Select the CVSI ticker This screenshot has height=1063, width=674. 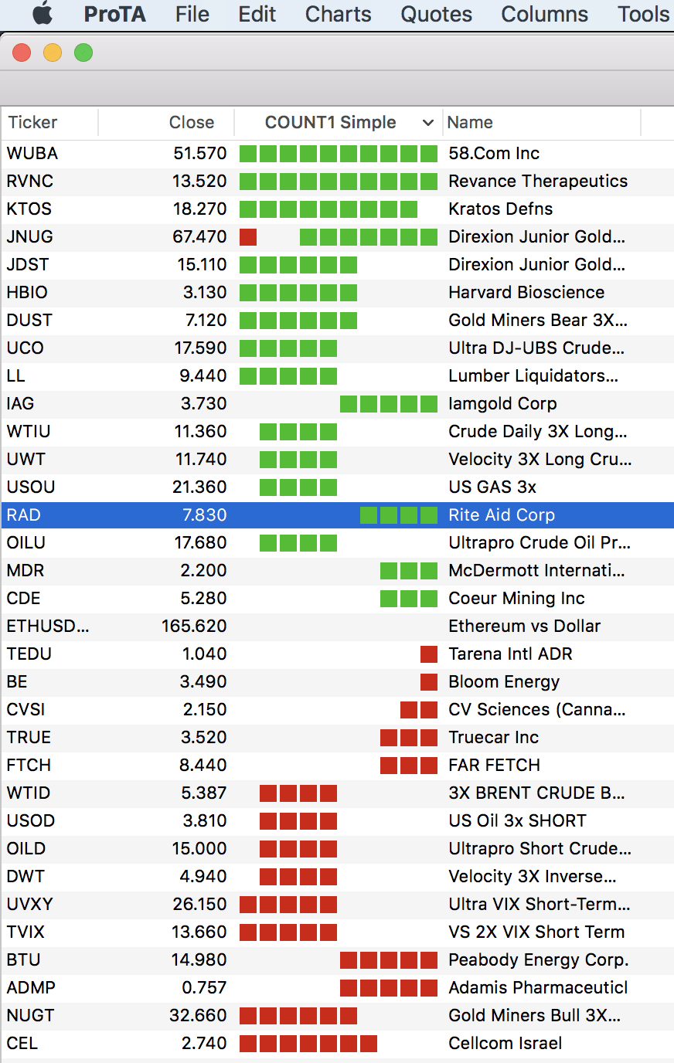(x=26, y=709)
